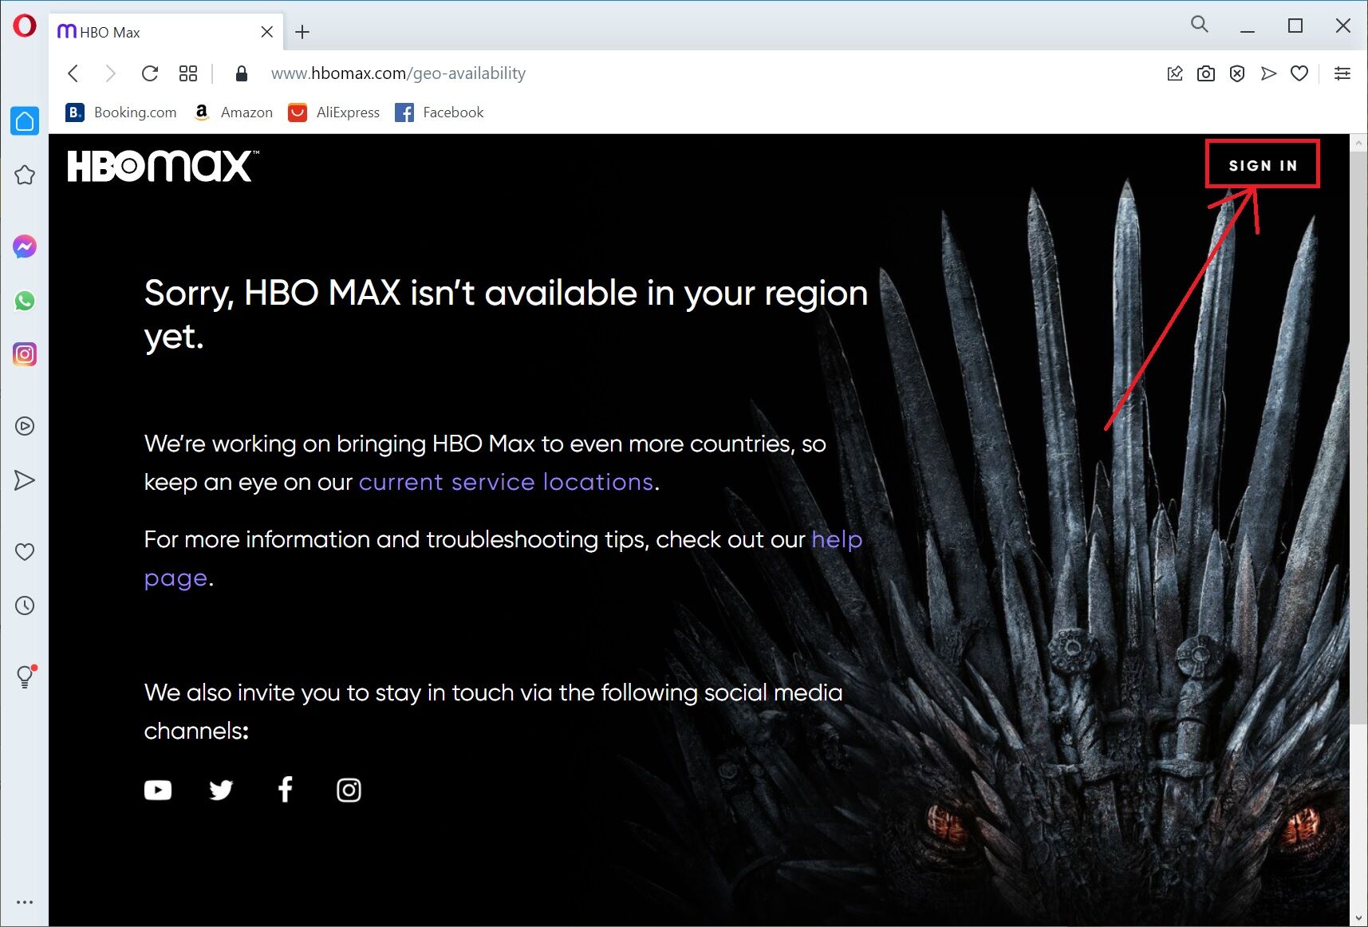1368x927 pixels.
Task: Go back to previous page
Action: point(73,73)
